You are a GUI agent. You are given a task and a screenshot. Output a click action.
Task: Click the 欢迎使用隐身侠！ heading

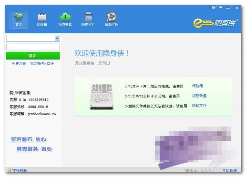click(x=102, y=53)
